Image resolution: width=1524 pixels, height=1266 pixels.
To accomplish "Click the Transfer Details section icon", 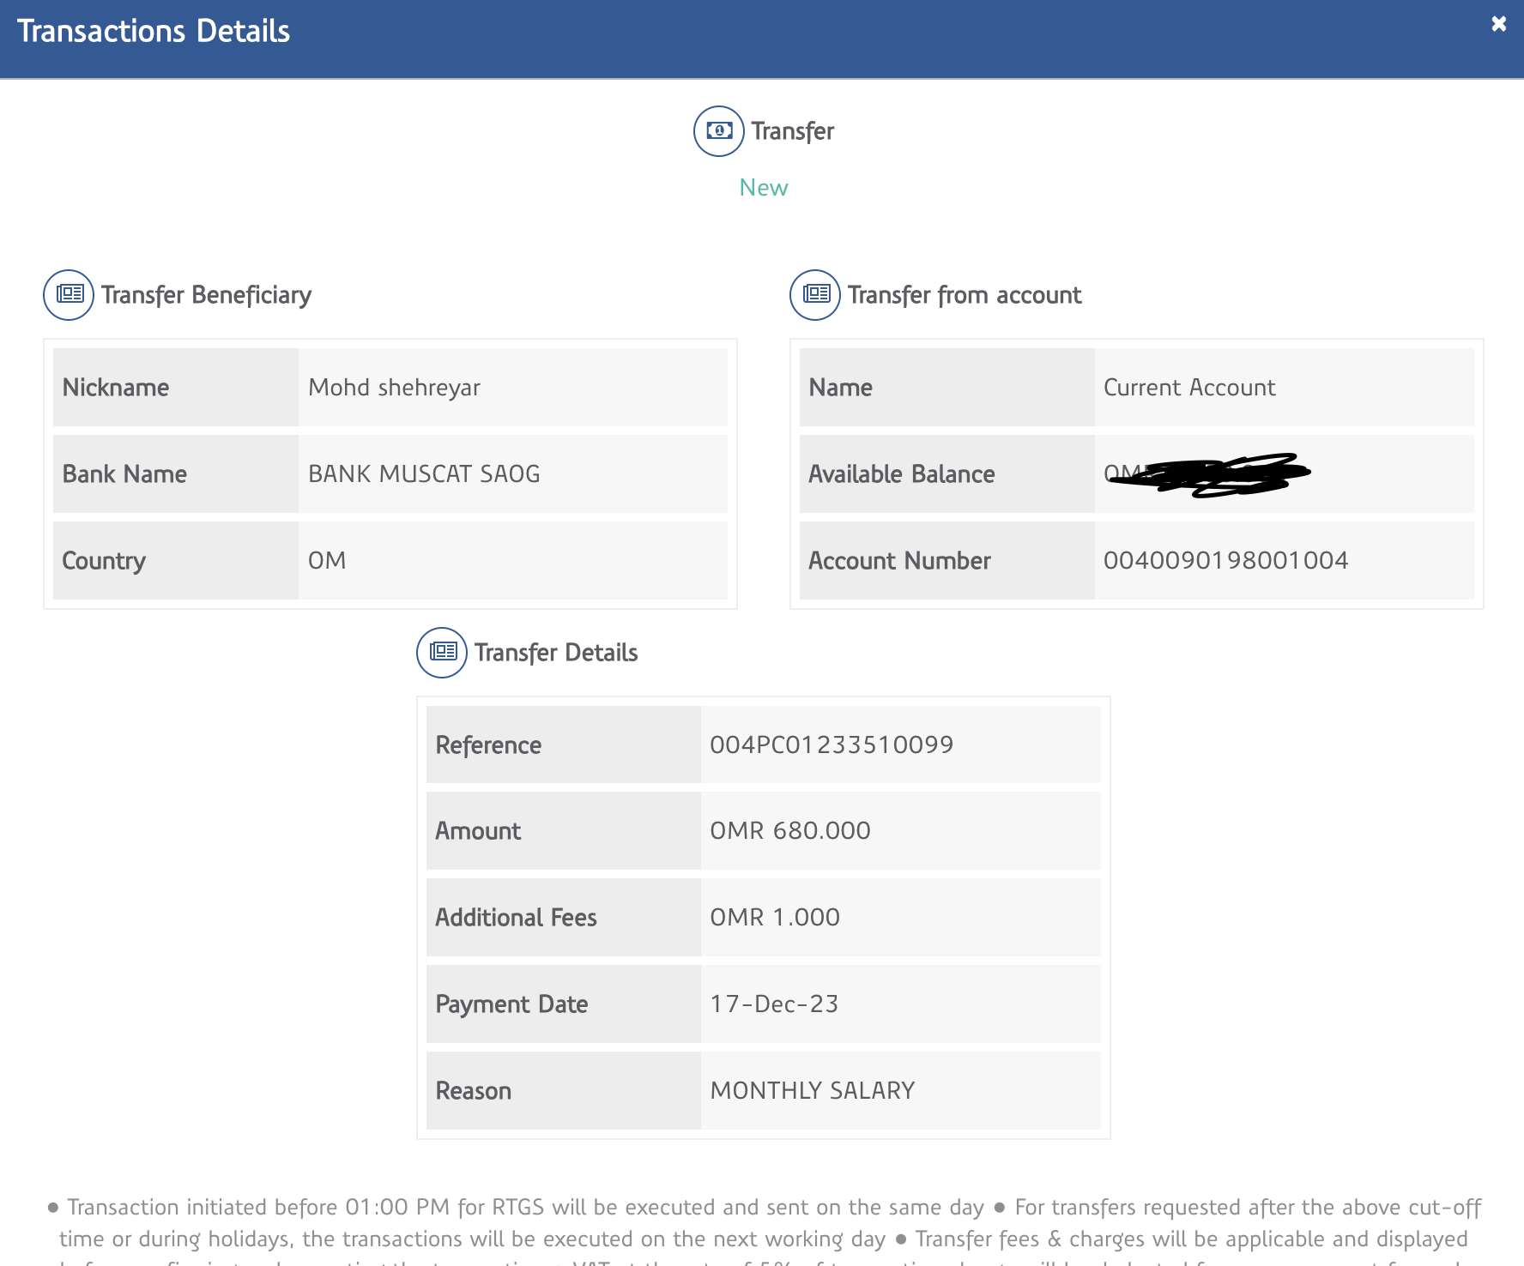I will coord(442,653).
